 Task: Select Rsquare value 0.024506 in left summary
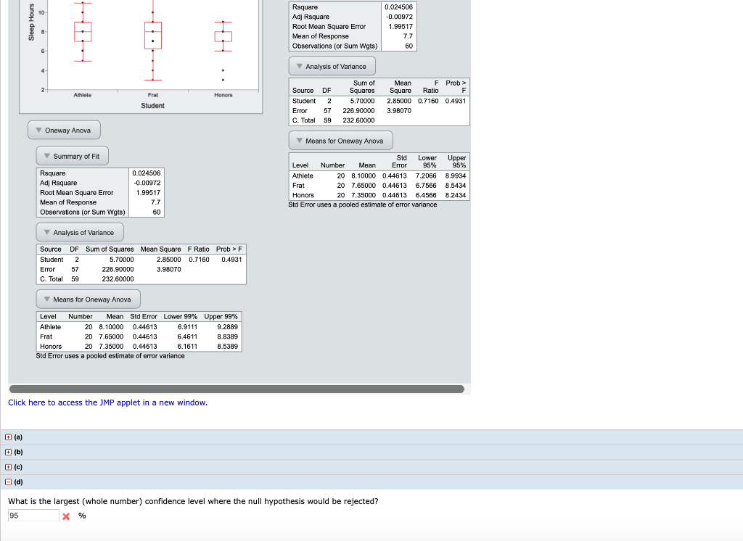click(x=147, y=173)
